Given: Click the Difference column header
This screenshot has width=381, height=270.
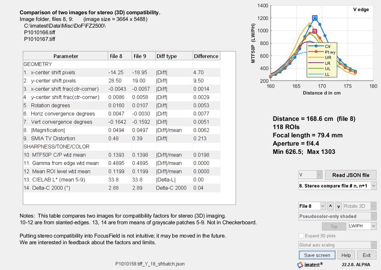Looking at the screenshot, I should tap(207, 56).
